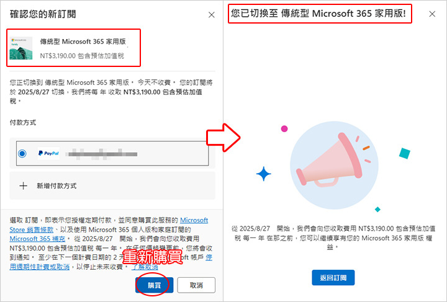Image resolution: width=447 pixels, height=302 pixels.
Task: Open the Microsoft Store 銷售條款 link
Action: (x=109, y=225)
